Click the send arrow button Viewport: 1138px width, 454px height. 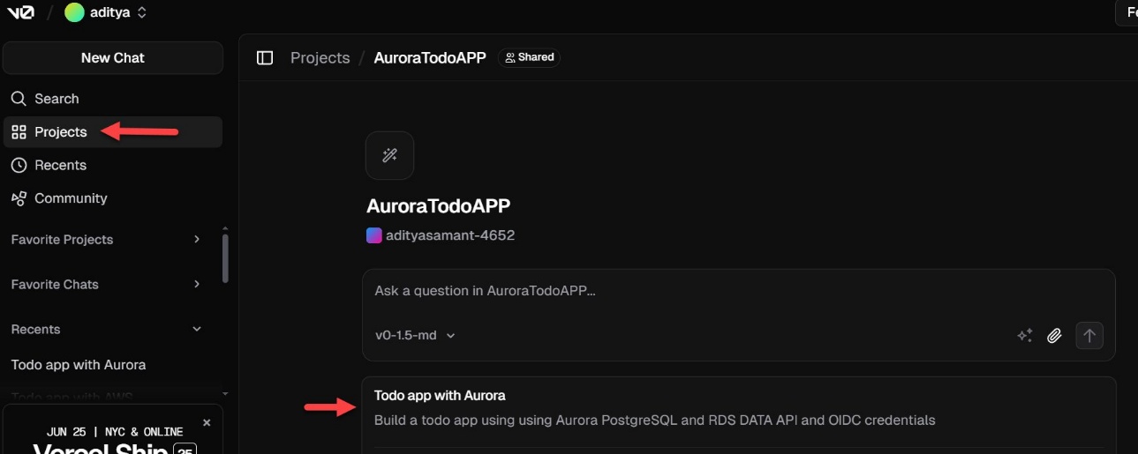(x=1089, y=336)
